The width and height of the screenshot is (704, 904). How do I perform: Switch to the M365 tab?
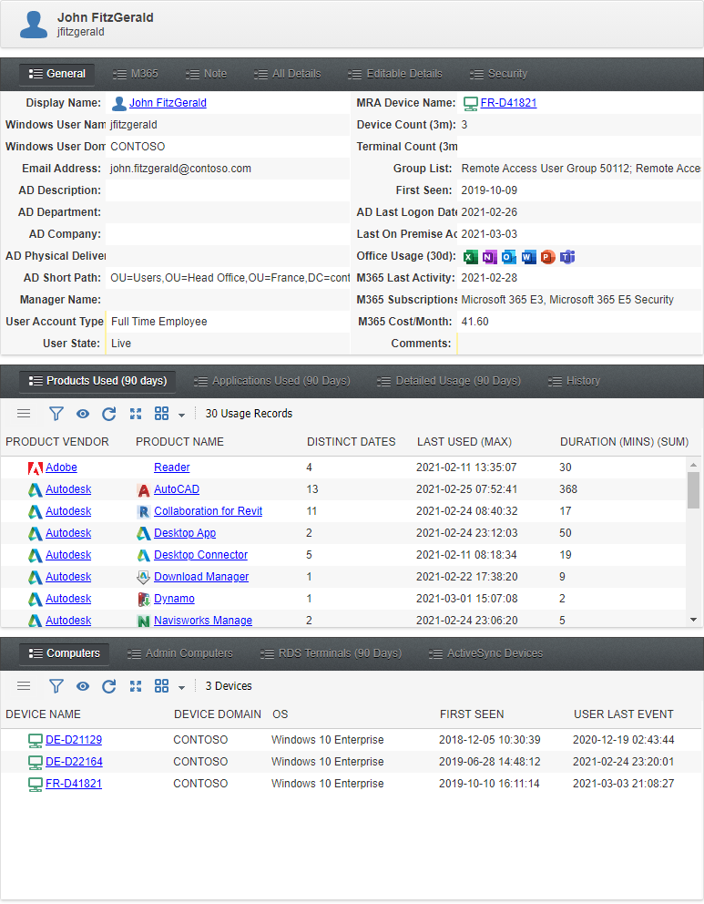(136, 74)
